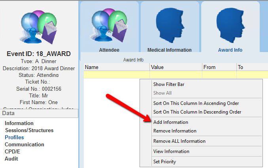Click Remove ALL Information option
The width and height of the screenshot is (268, 168).
pos(179,141)
